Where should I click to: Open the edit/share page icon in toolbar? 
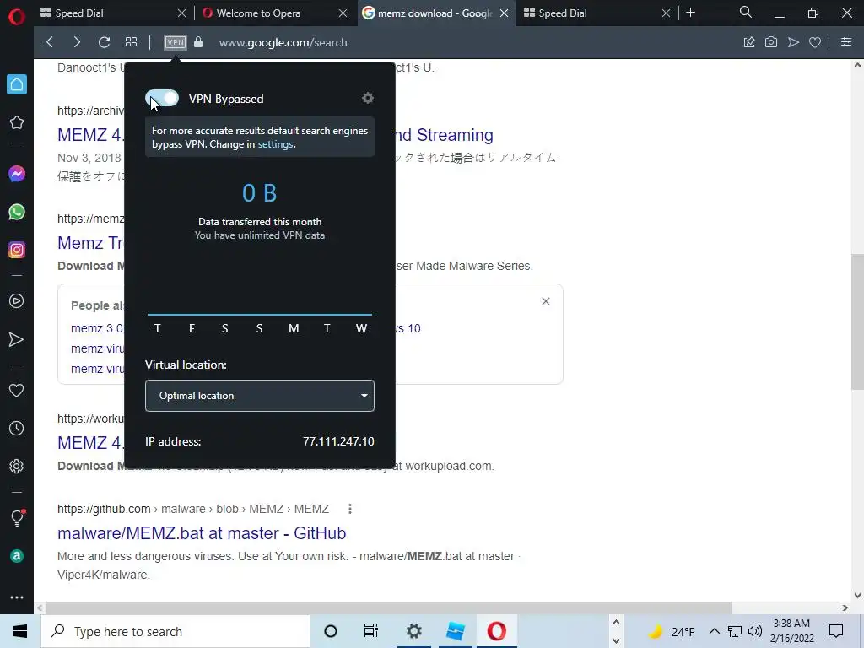(749, 42)
